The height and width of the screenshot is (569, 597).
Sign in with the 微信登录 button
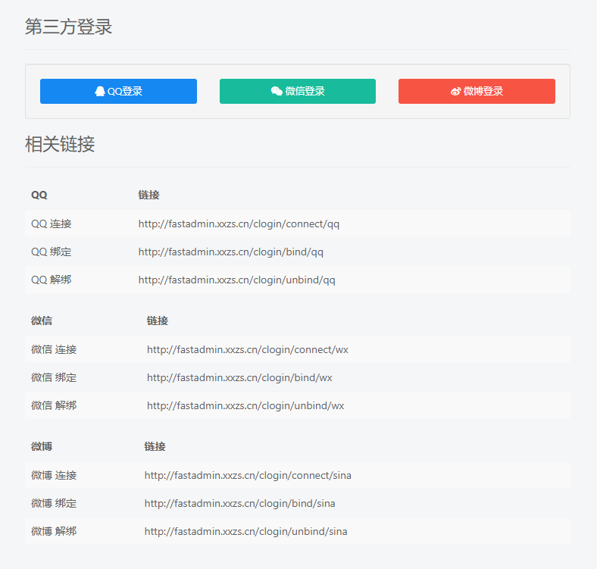pos(298,92)
